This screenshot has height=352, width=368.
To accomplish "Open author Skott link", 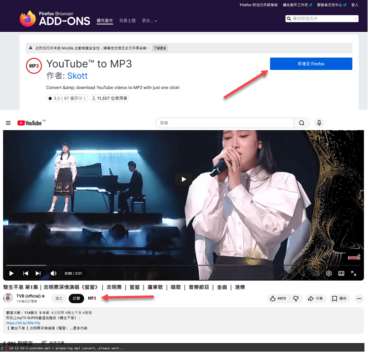I will (x=77, y=76).
